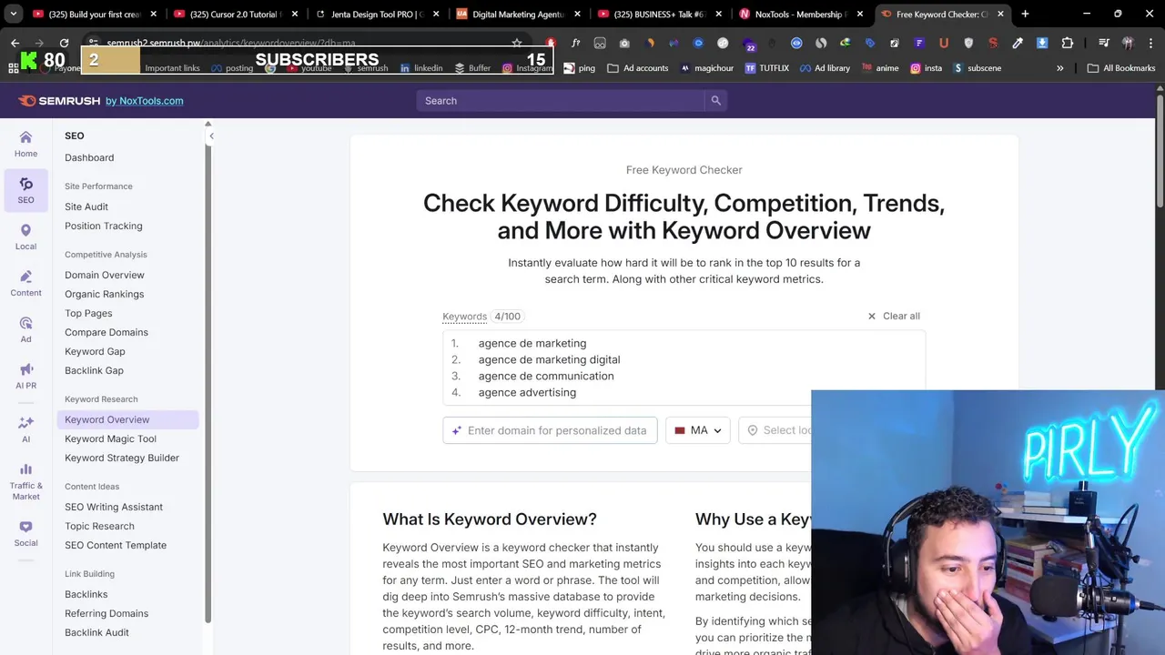Click keyword row 'agence de communication'

[546, 376]
